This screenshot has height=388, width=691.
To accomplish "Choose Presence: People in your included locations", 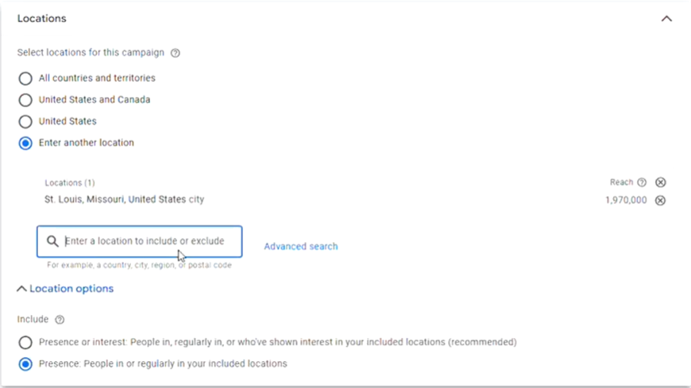I will tap(25, 364).
